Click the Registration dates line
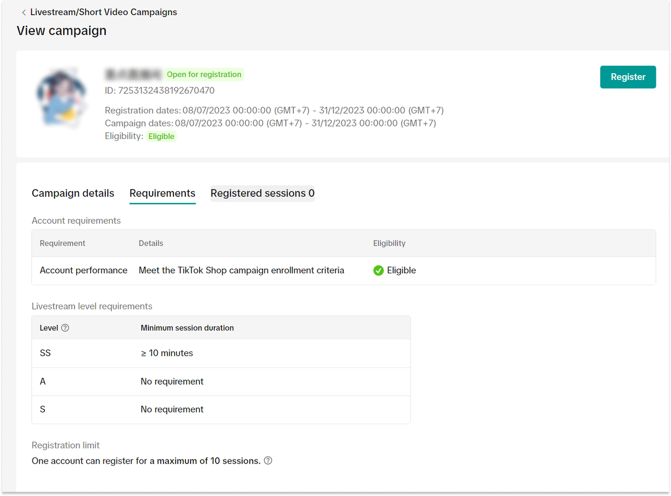 (274, 110)
